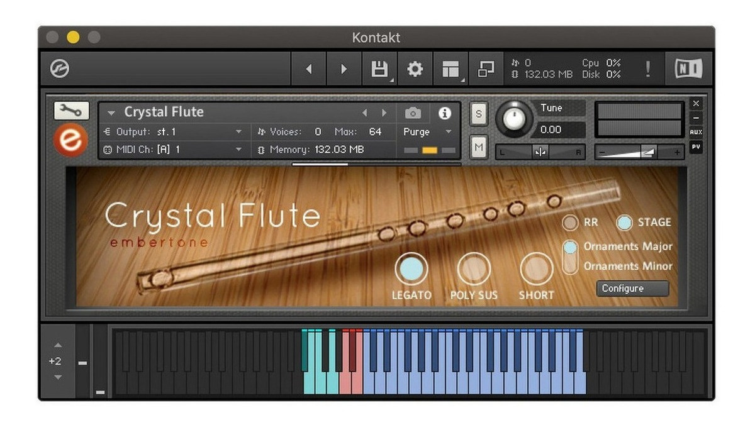Viewport: 755px width, 425px height.
Task: Select the previous instrument arrow beside Crystal Flute
Action: point(364,113)
